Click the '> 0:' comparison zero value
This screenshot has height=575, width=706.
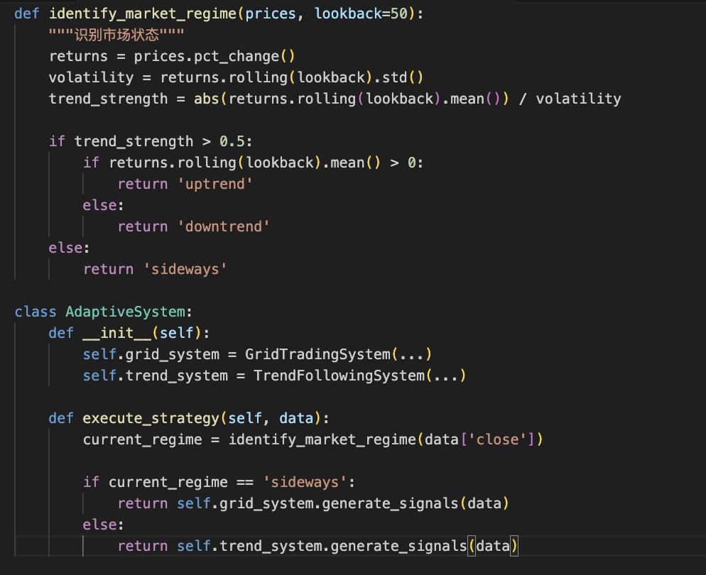click(x=411, y=163)
